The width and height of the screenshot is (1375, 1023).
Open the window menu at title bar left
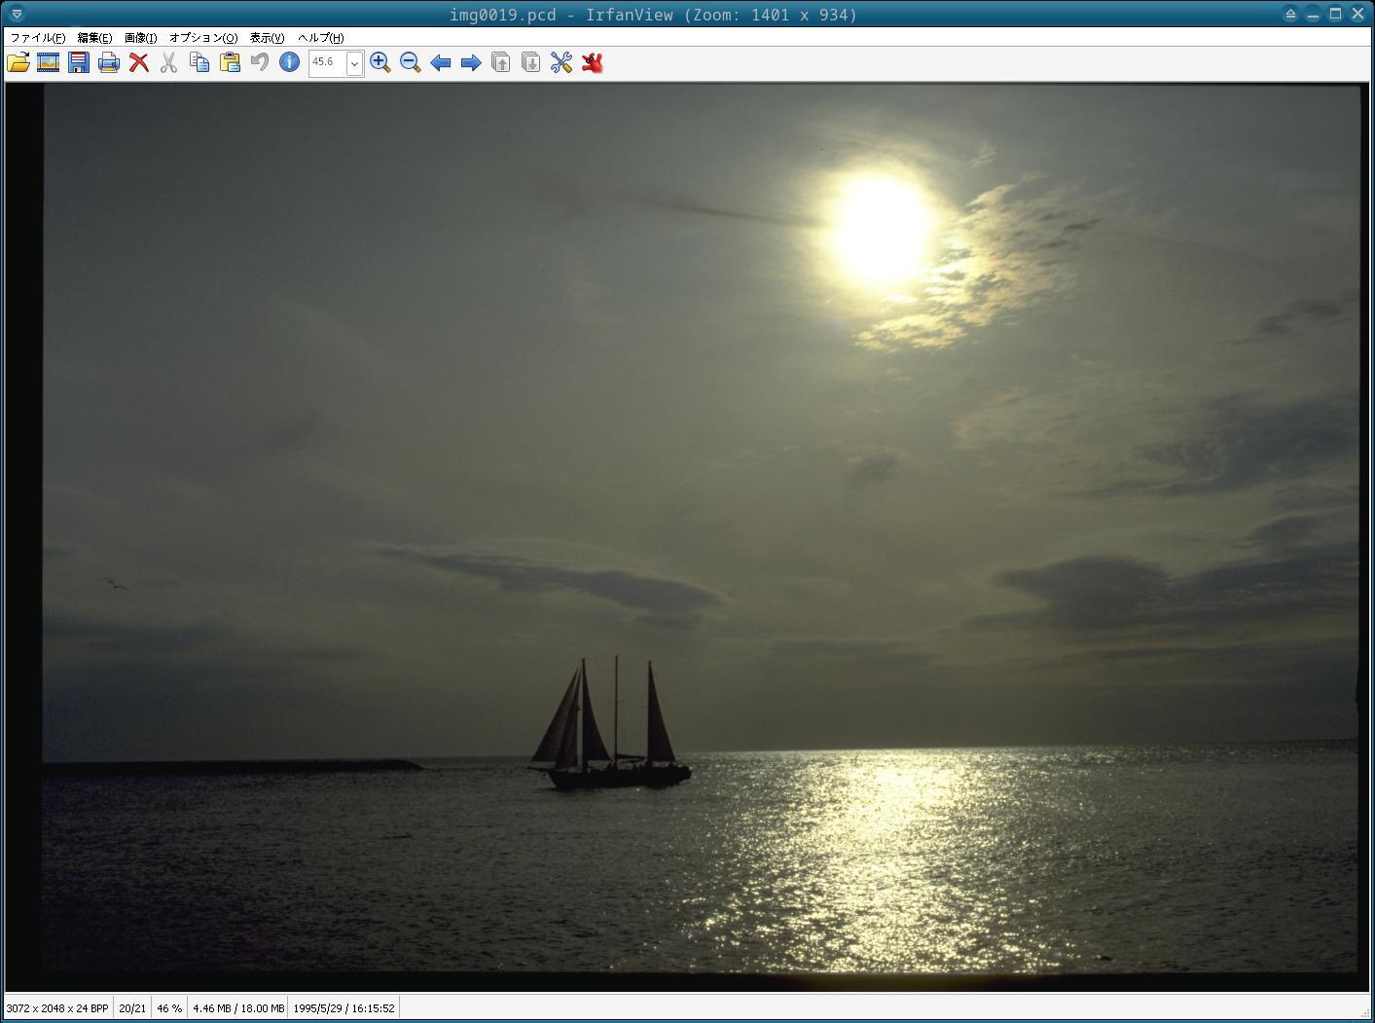(17, 15)
